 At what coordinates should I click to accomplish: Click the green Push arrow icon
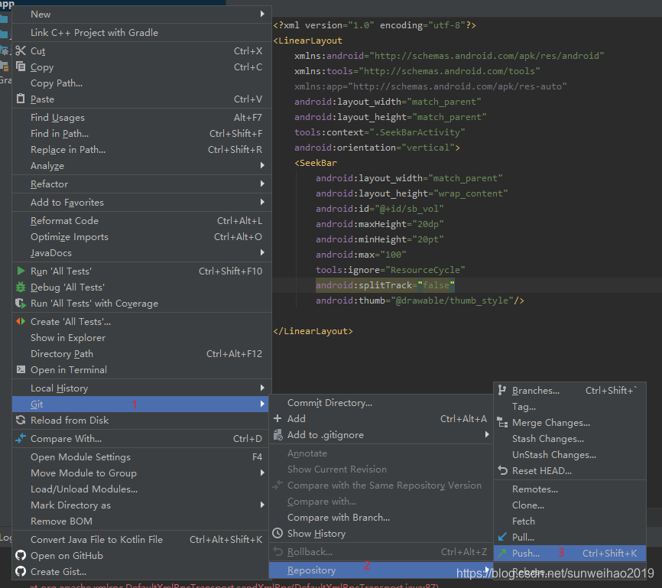pos(502,553)
